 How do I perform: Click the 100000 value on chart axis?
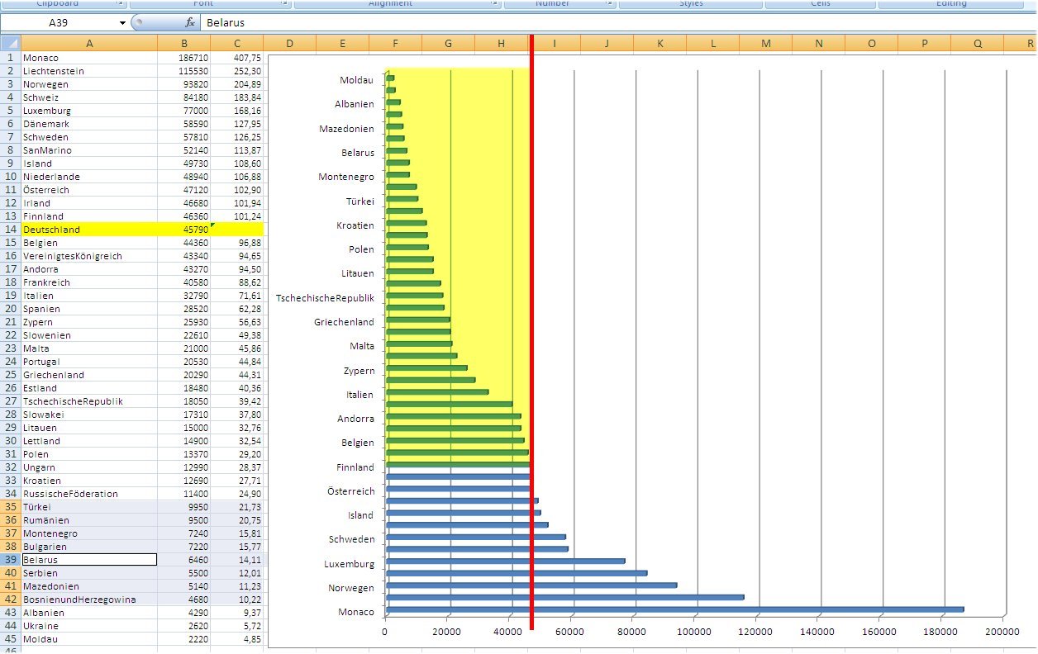(x=695, y=632)
